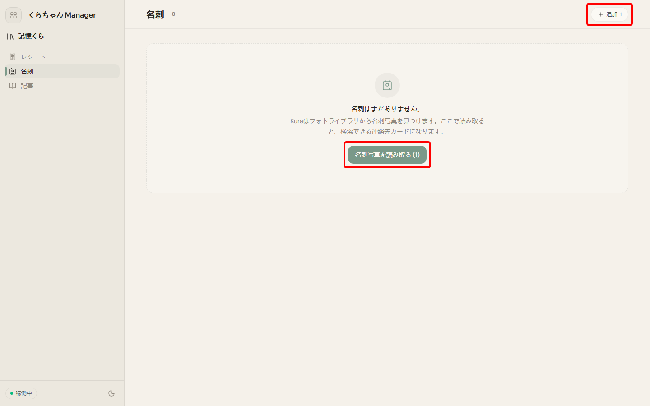Click the 名刺 page heading
650x406 pixels.
155,14
